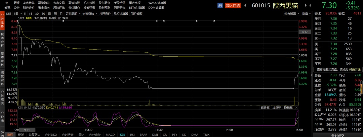This screenshot has height=137, width=363.
Task: Open 除权计算器 ex-rights calculator
Action: click(x=121, y=14)
